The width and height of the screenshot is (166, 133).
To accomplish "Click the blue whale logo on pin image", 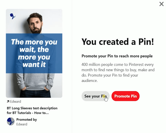I will [13, 16].
